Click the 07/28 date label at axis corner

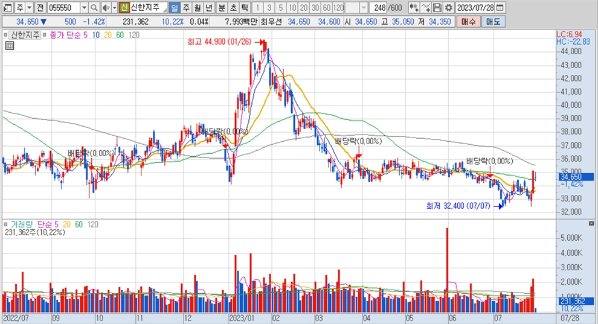point(570,318)
